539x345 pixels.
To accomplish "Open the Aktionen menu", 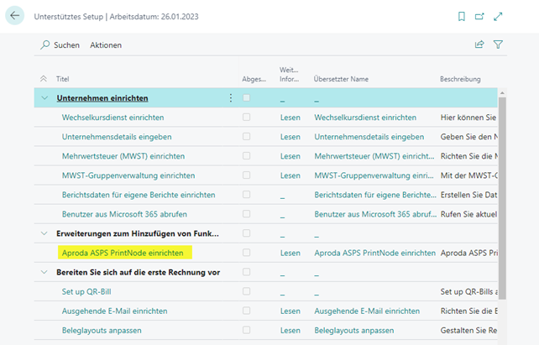I will (106, 44).
